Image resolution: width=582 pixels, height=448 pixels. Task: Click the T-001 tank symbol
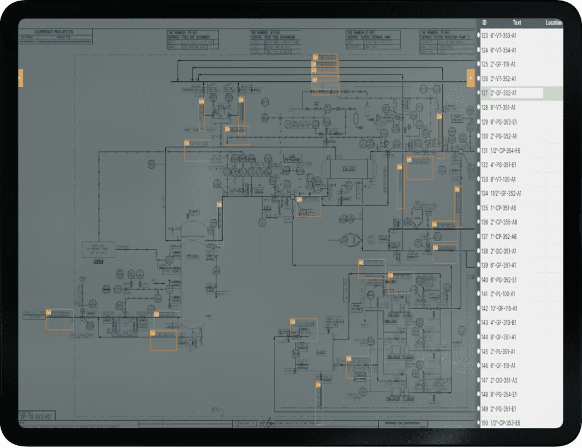click(321, 354)
